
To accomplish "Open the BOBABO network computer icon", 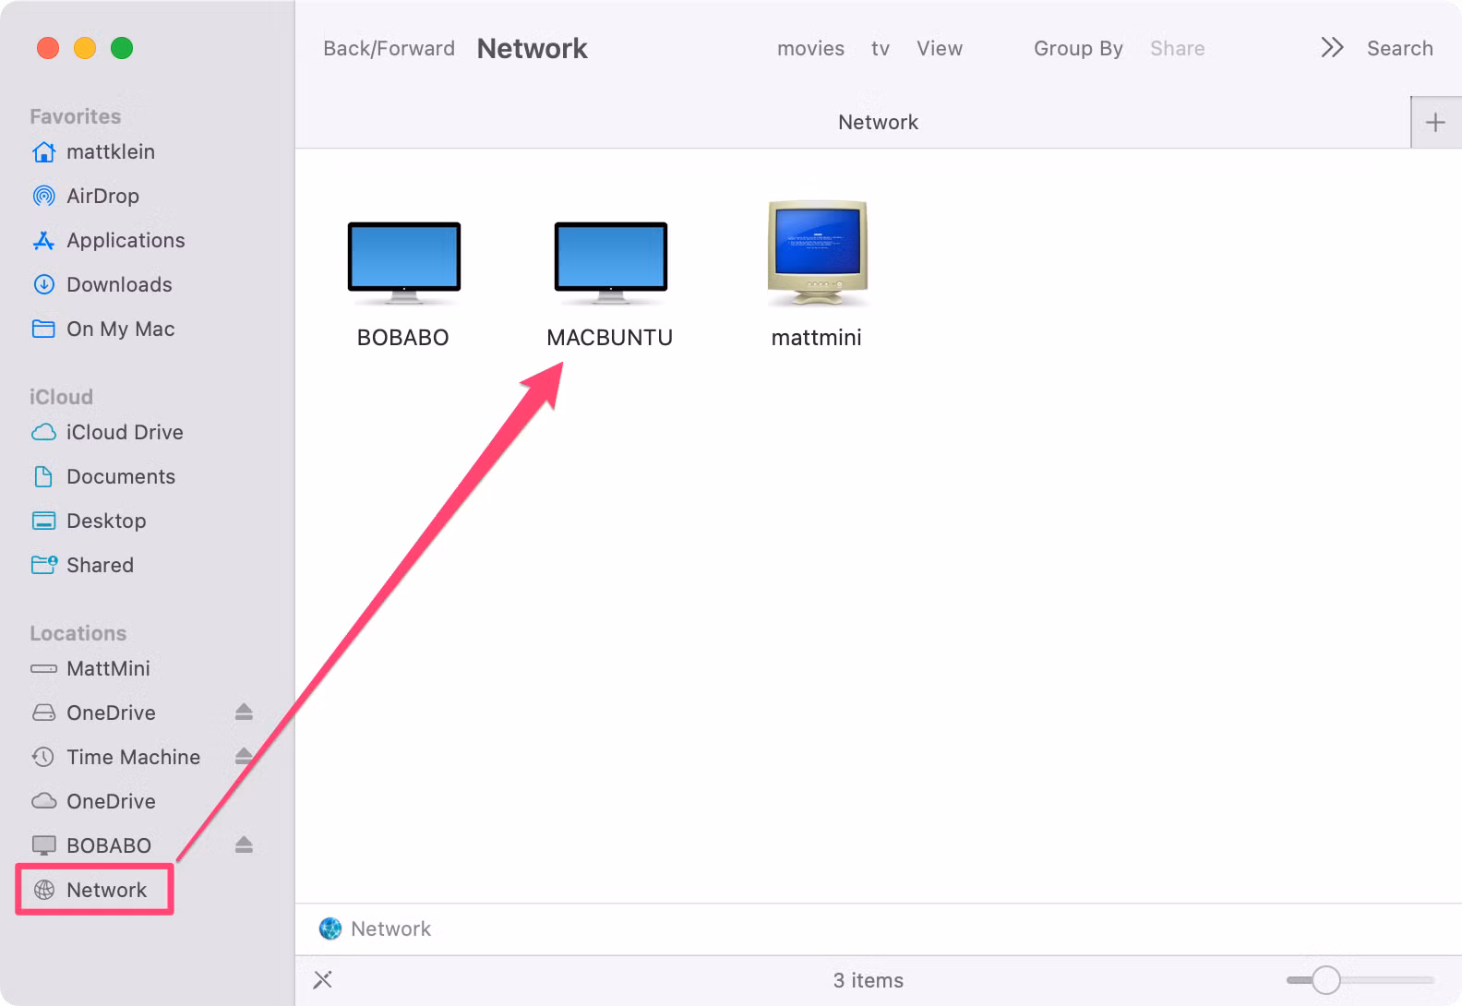I will [403, 263].
